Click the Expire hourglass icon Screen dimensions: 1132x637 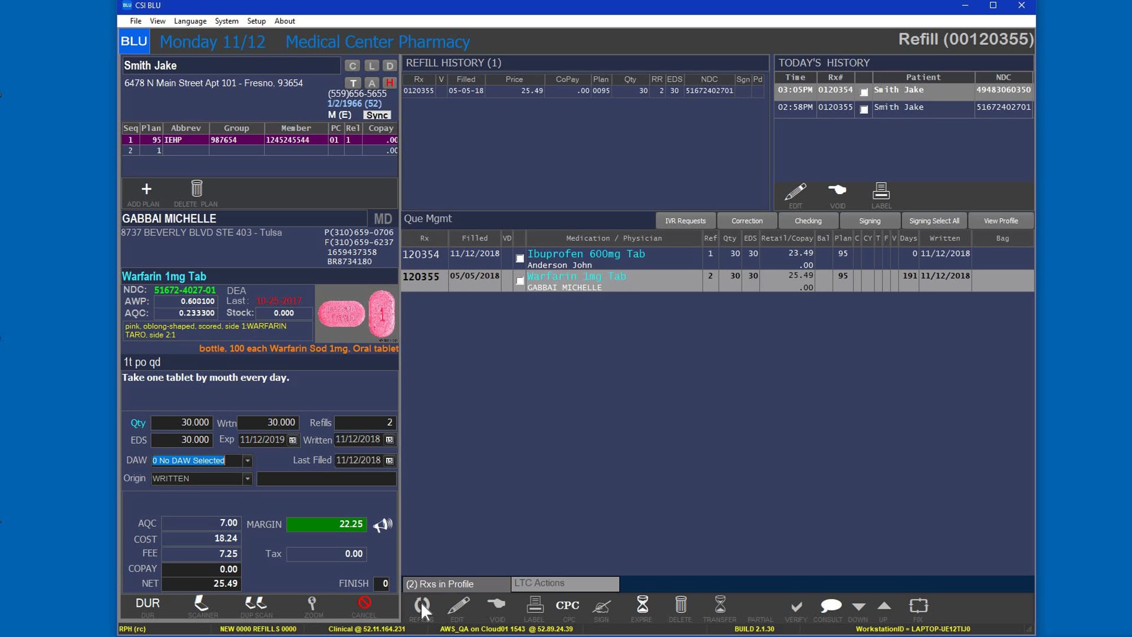click(642, 605)
